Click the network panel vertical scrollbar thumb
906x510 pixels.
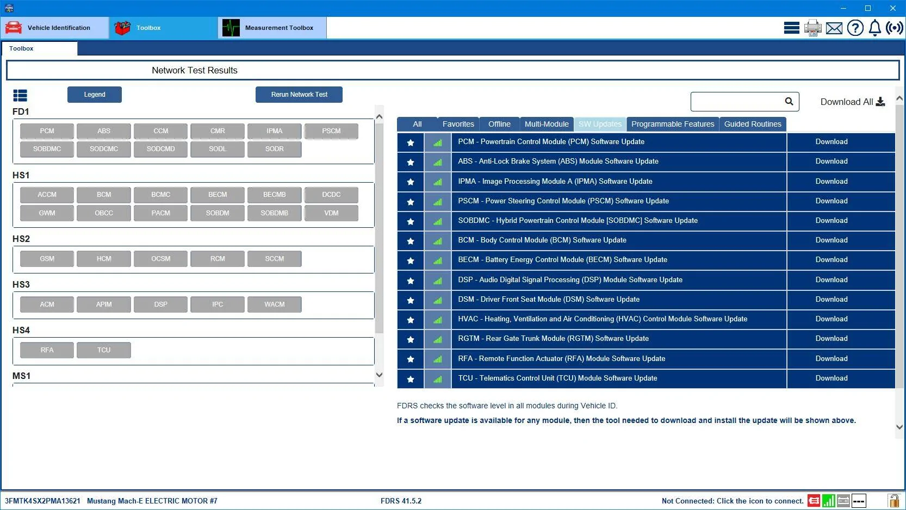coord(379,227)
